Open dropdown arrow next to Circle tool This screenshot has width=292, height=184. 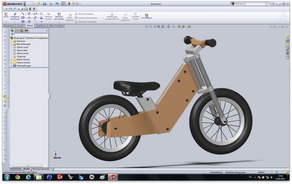(32, 14)
